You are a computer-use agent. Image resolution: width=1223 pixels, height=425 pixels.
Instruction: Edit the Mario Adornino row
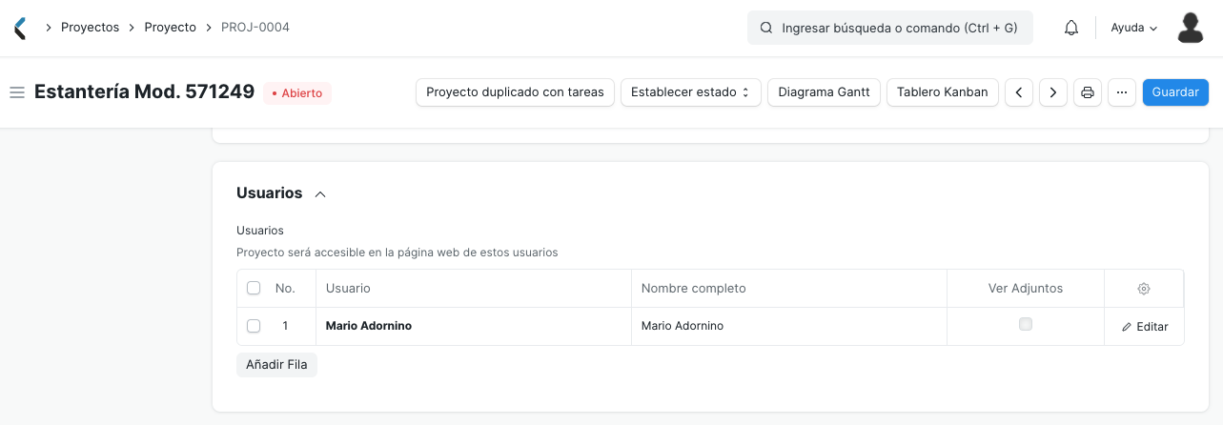pyautogui.click(x=1144, y=326)
